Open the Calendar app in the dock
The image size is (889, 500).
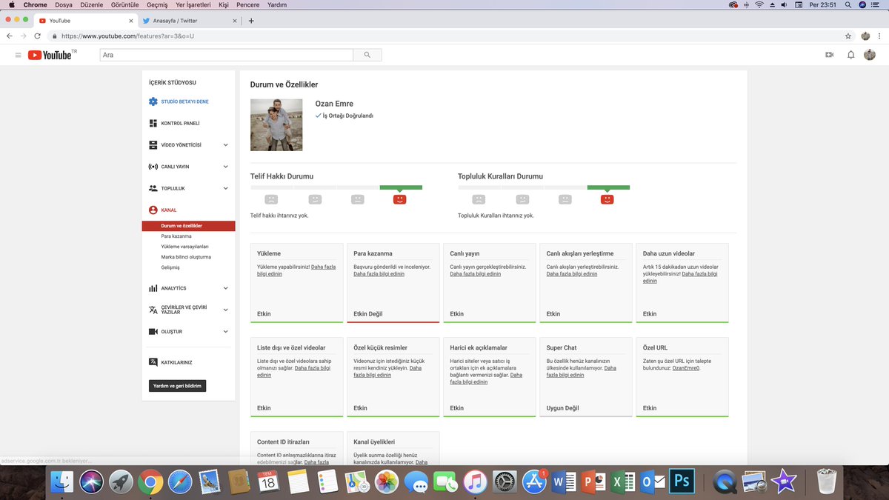(268, 482)
